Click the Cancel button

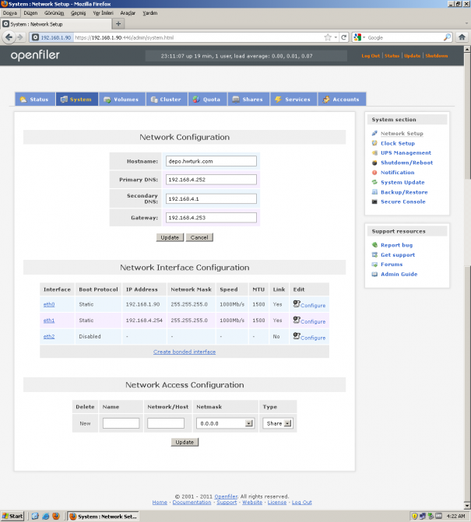pos(199,237)
